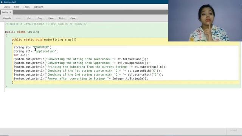Open the Edit menu
Viewport: 242px width, 136px height.
(16, 7)
